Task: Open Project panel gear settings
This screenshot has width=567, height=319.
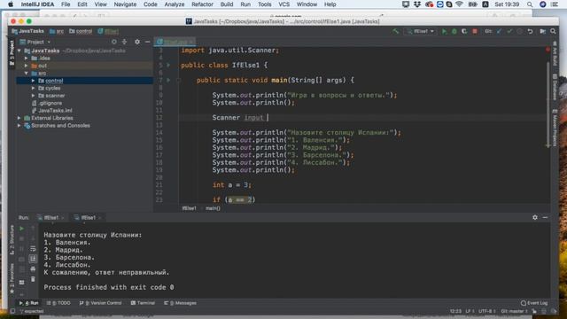Action: coord(137,42)
